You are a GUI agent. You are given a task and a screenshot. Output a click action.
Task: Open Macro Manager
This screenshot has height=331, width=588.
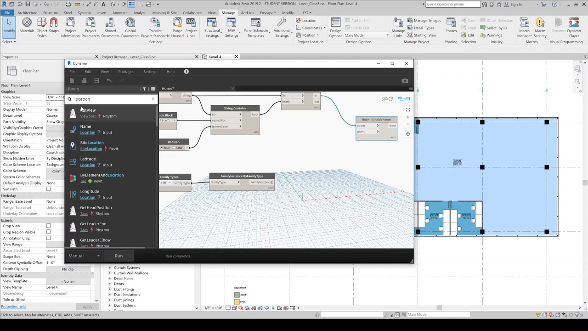tap(524, 28)
